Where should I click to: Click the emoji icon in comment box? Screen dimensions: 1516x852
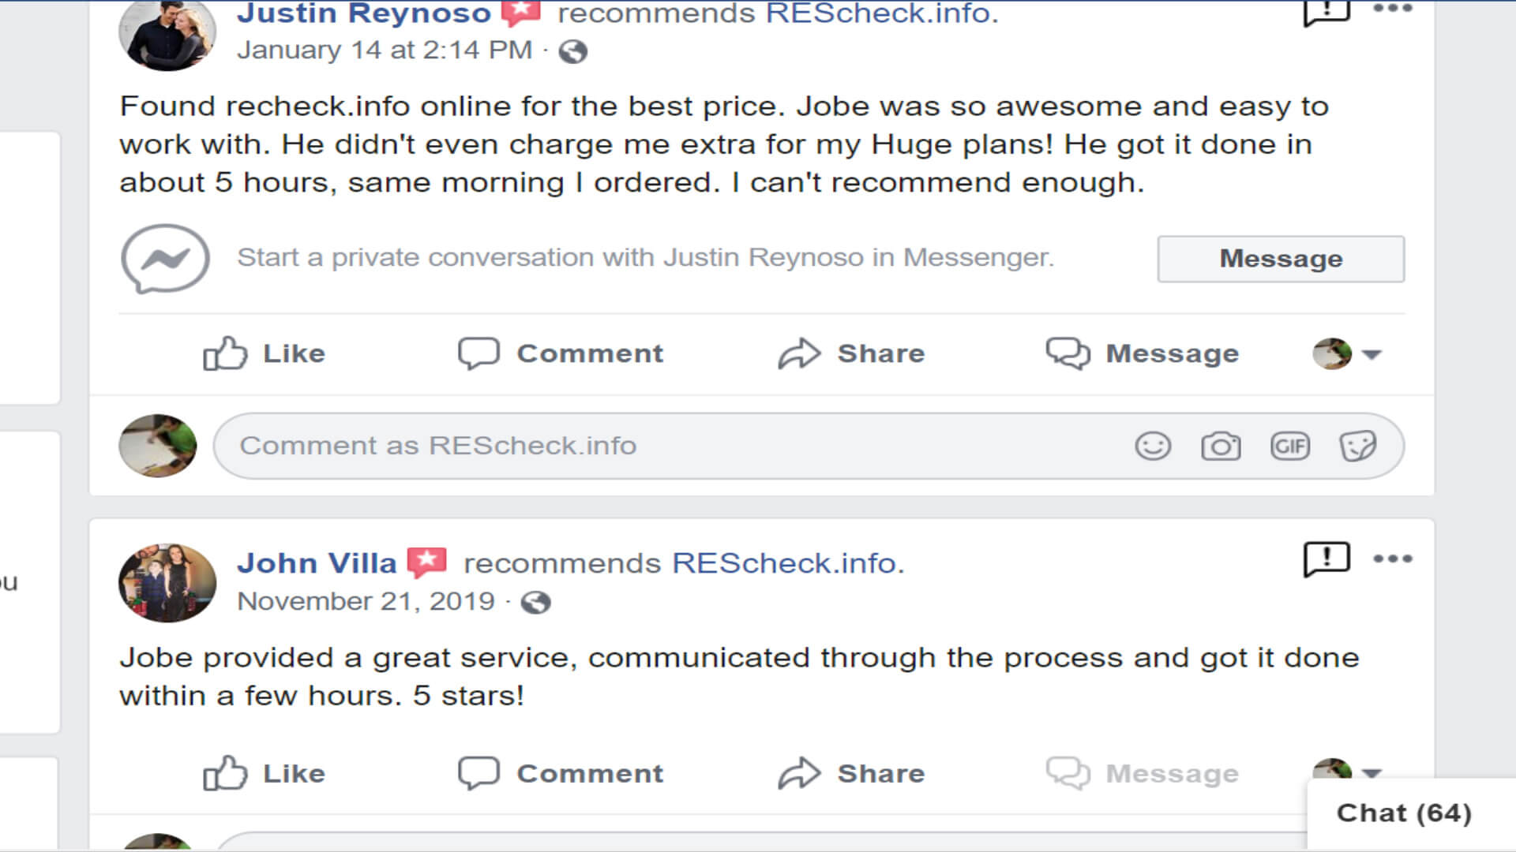click(1153, 447)
